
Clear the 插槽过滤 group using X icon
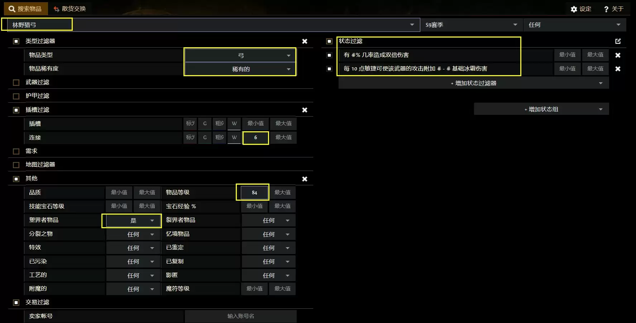click(x=305, y=110)
